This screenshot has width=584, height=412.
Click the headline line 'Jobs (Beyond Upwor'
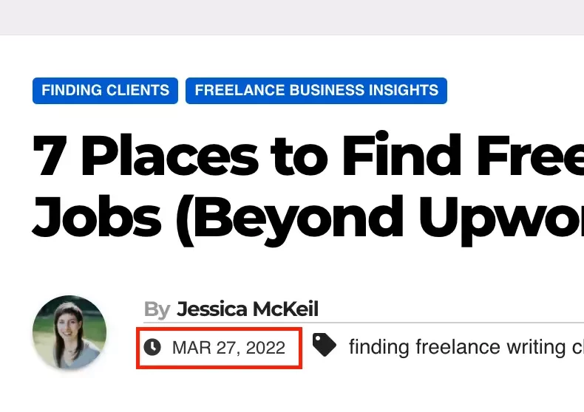click(x=308, y=219)
